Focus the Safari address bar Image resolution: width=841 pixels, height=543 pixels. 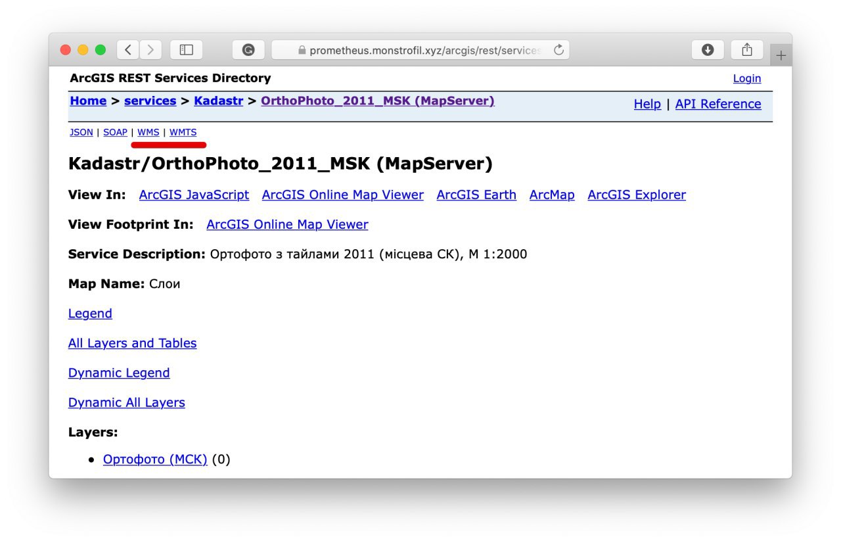coord(420,50)
